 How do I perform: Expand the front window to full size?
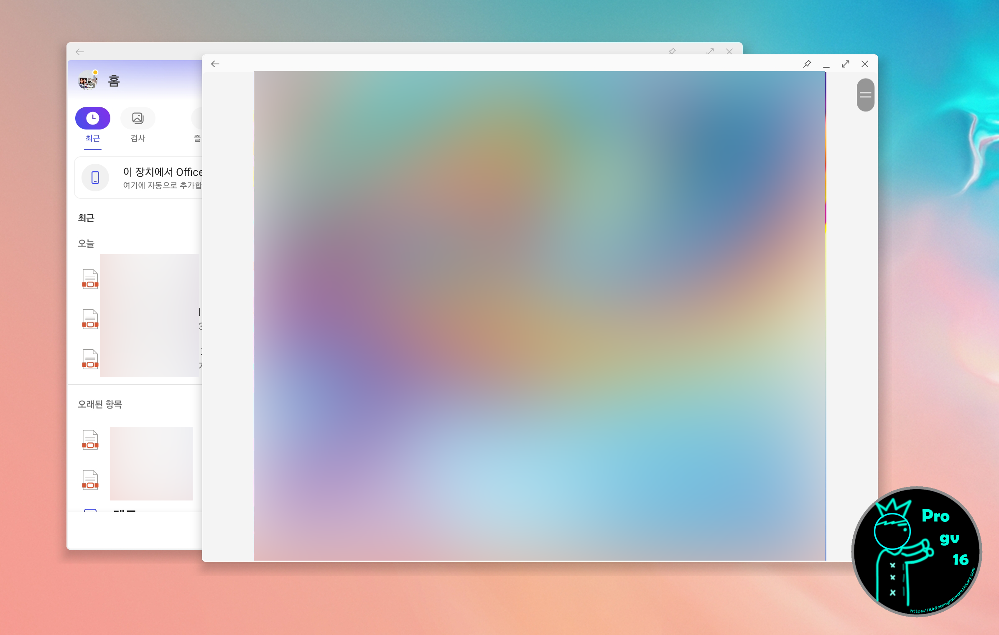point(846,64)
